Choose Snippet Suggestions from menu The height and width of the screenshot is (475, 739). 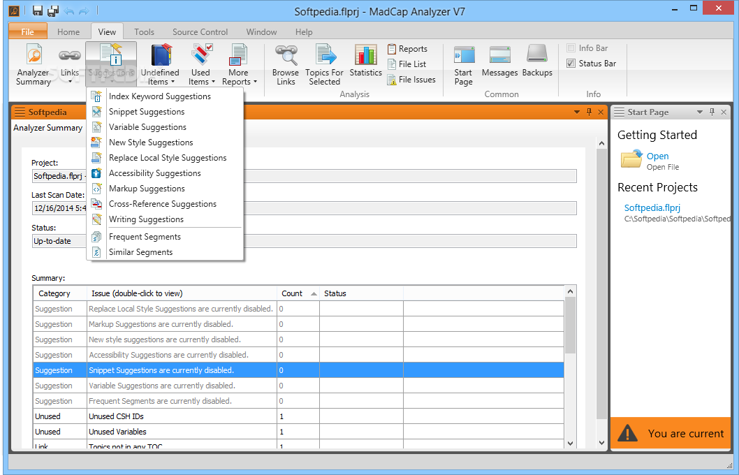click(x=165, y=112)
